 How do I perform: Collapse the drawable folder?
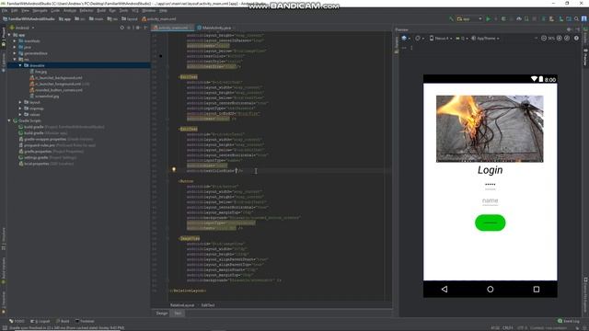[x=20, y=65]
